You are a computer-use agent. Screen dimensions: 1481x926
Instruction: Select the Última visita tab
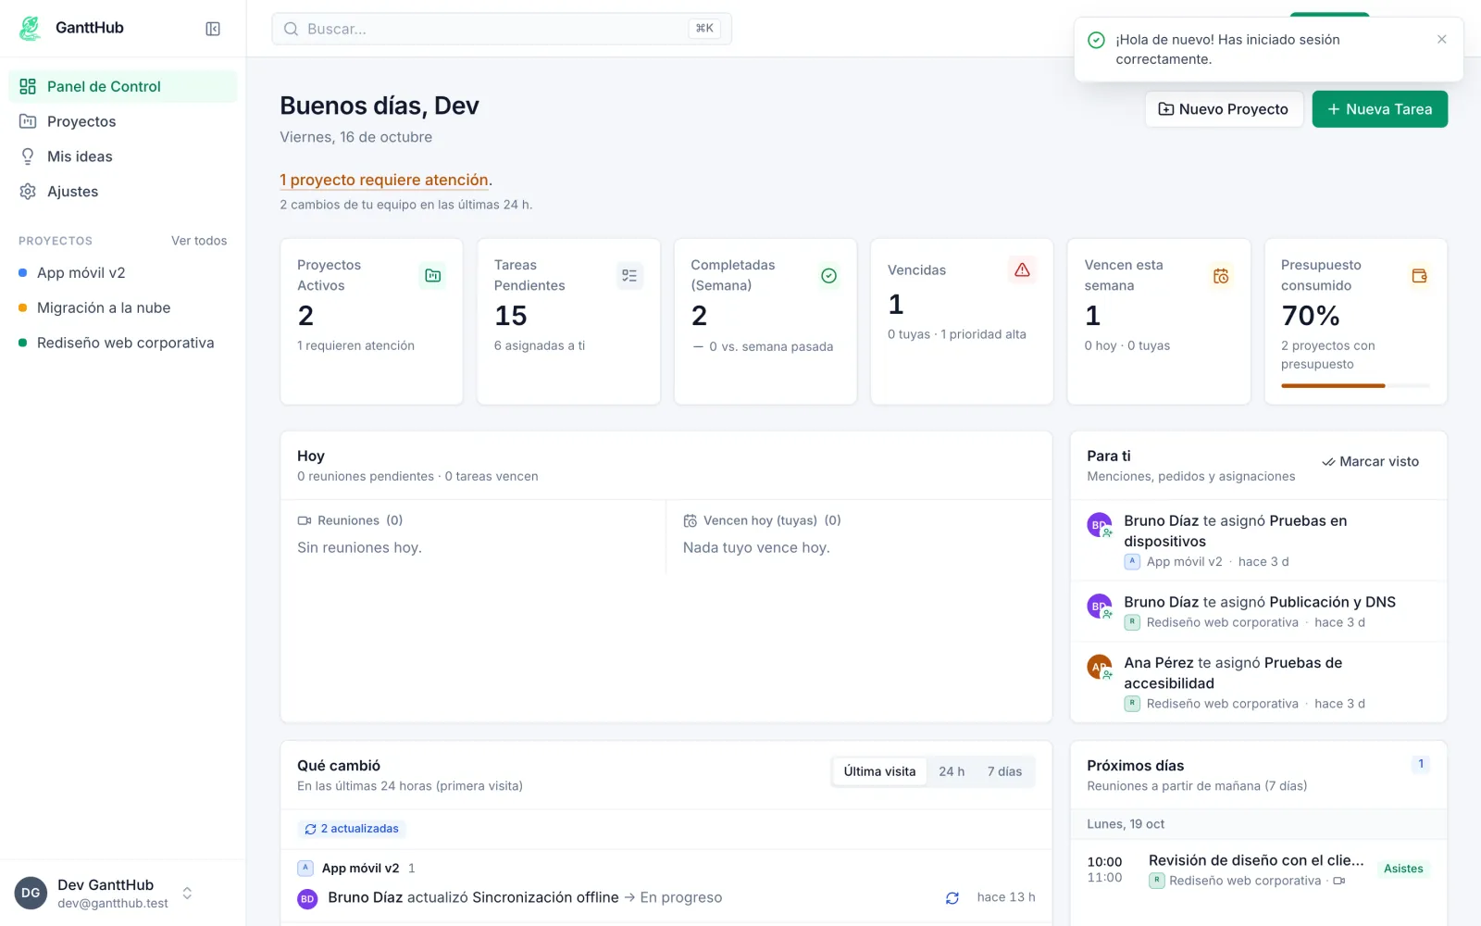coord(879,771)
